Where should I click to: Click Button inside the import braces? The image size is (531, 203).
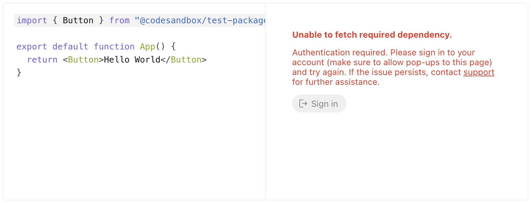(x=78, y=21)
